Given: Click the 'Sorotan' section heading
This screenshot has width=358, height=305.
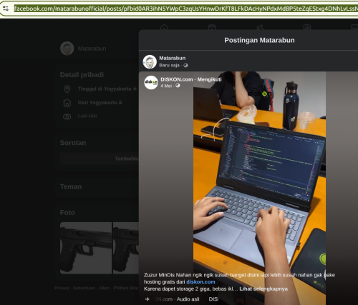Looking at the screenshot, I should point(73,143).
